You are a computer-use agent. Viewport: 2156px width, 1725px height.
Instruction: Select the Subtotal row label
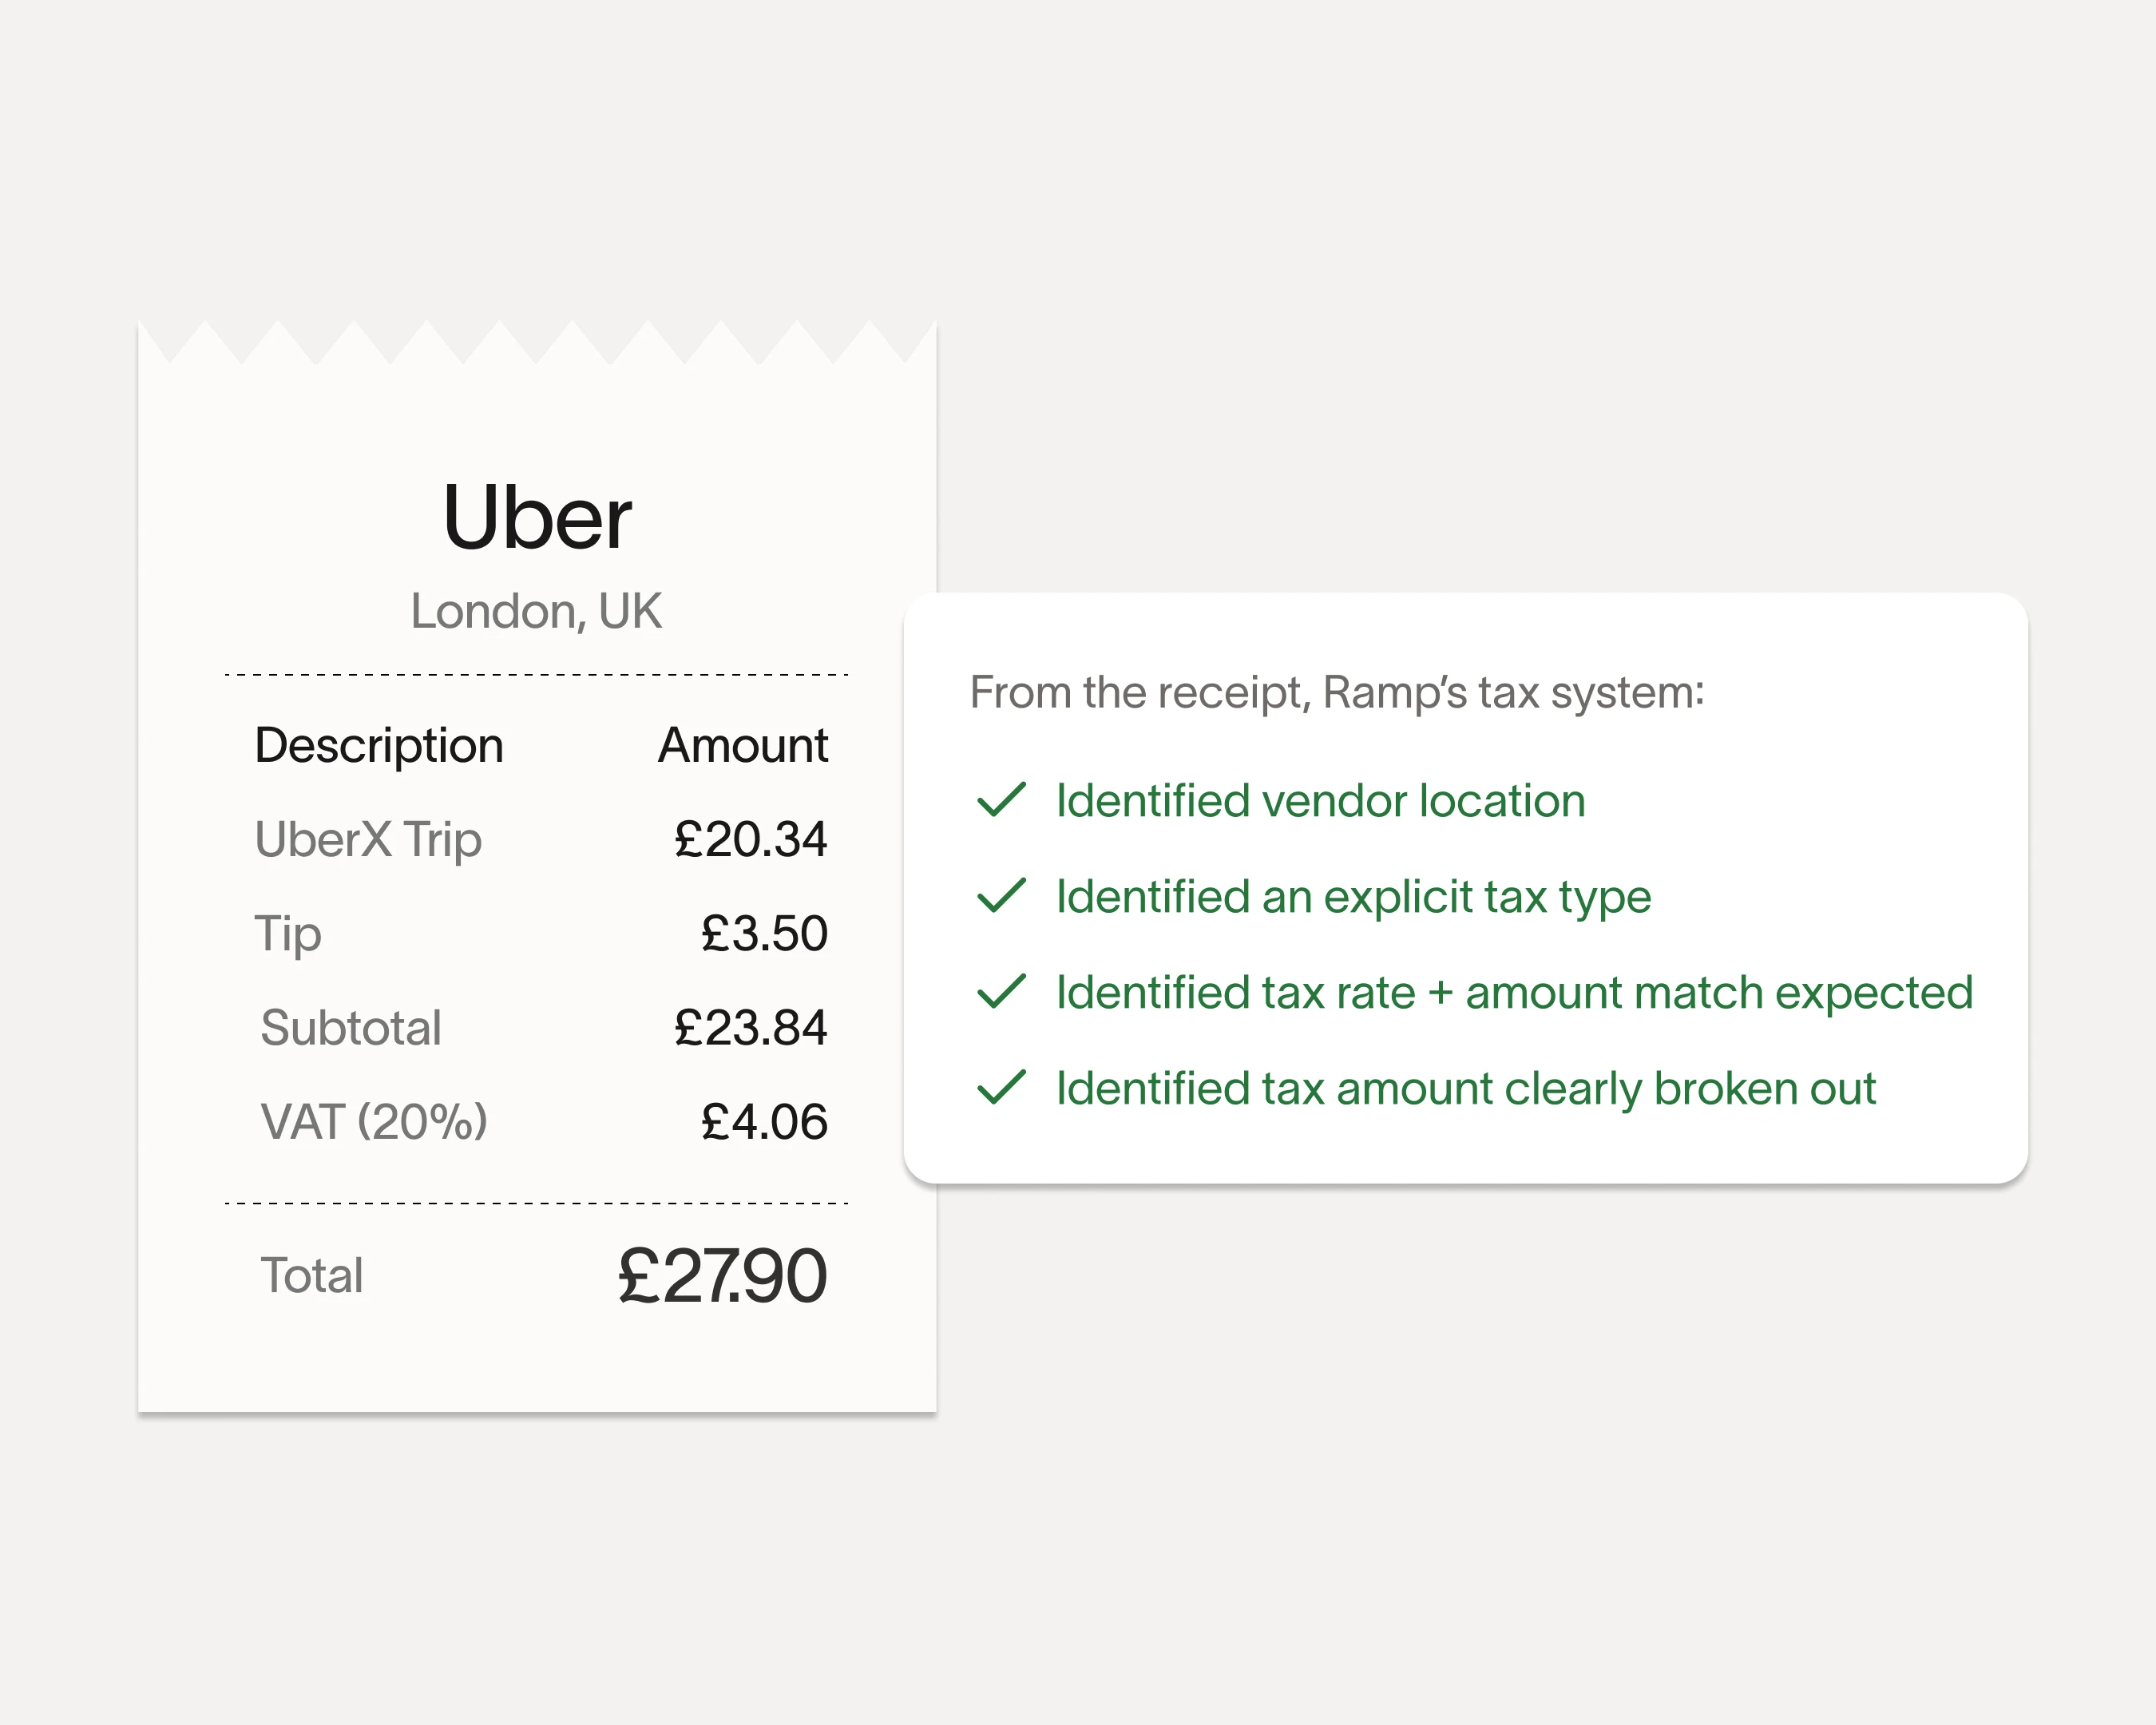pyautogui.click(x=351, y=1028)
